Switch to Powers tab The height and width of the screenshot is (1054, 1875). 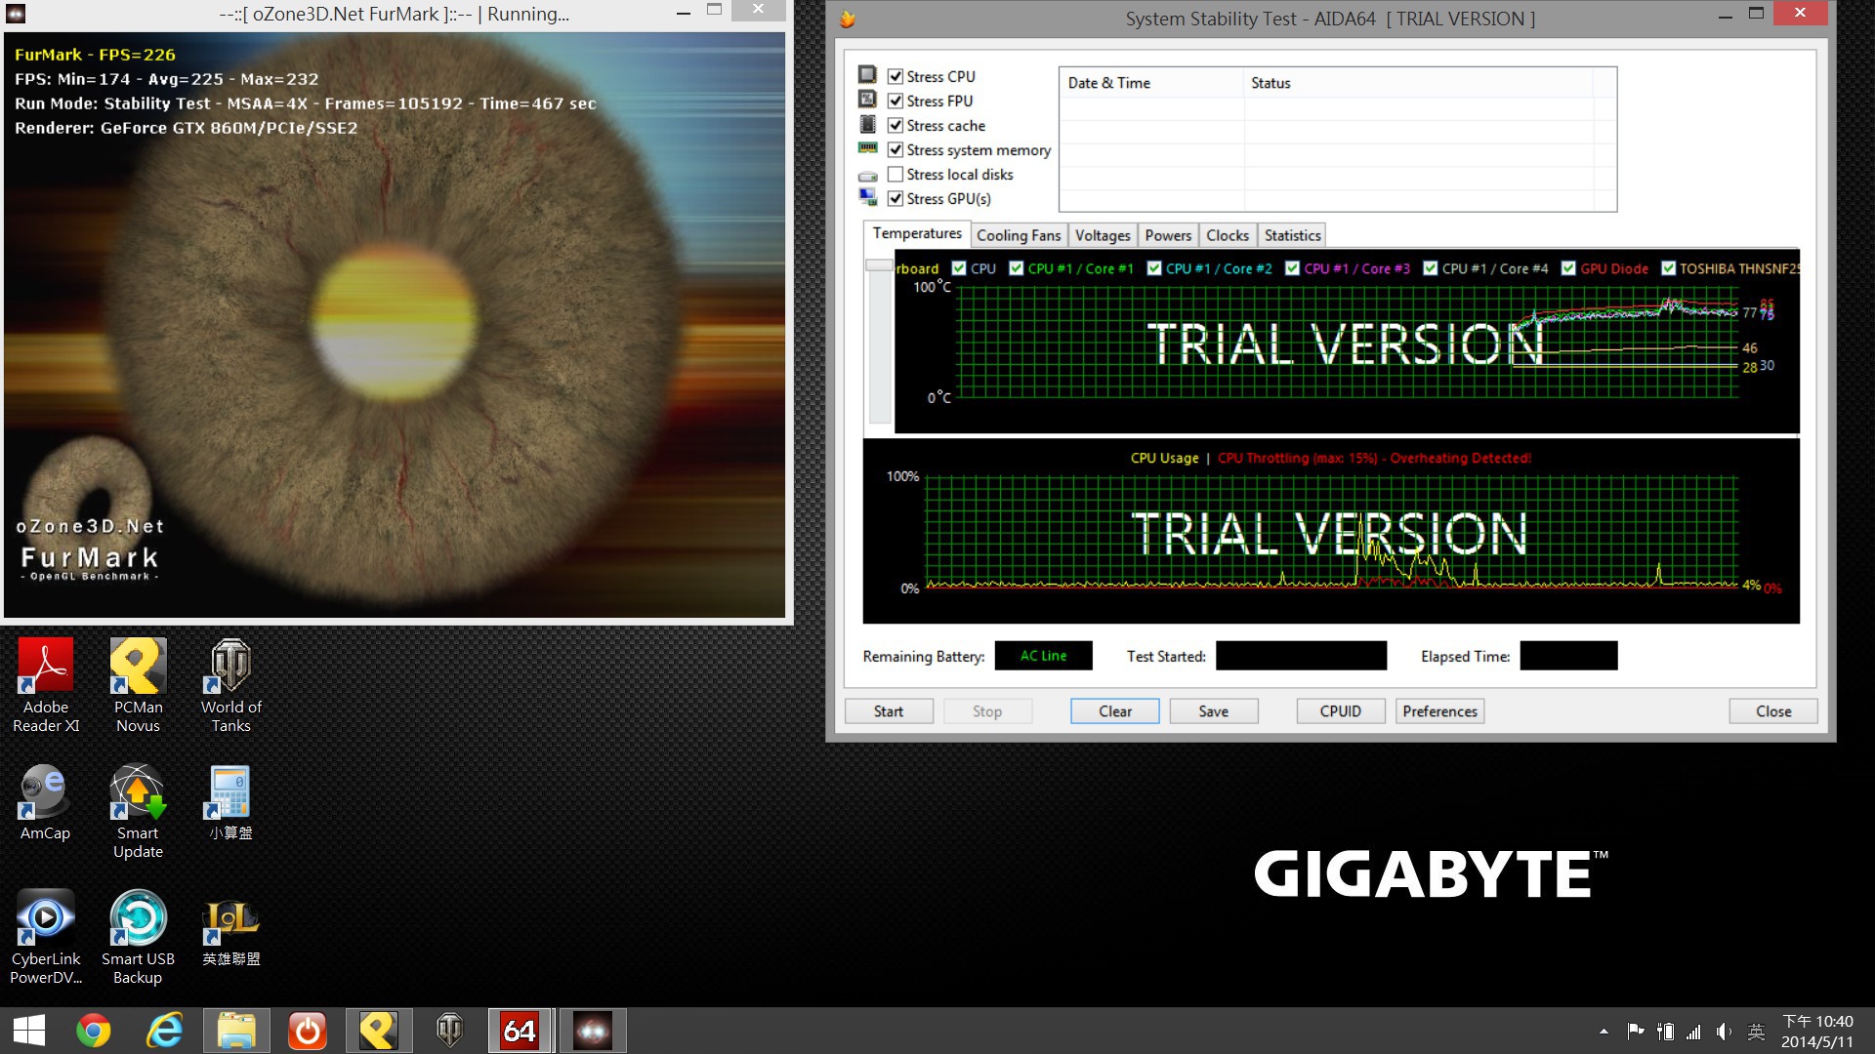(1168, 235)
